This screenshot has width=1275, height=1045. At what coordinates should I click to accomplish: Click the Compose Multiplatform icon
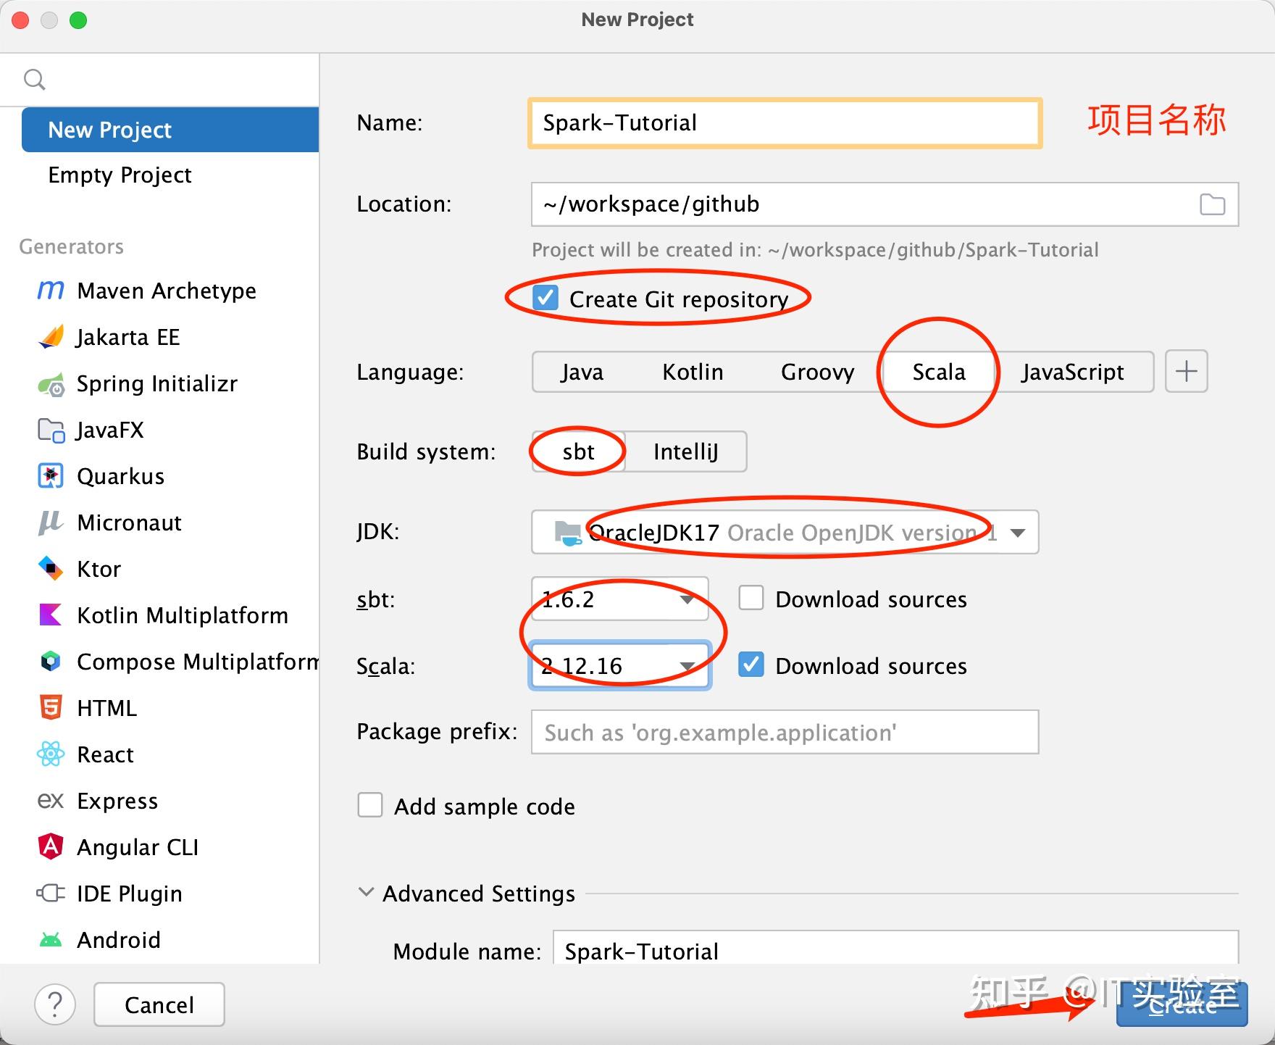point(51,662)
